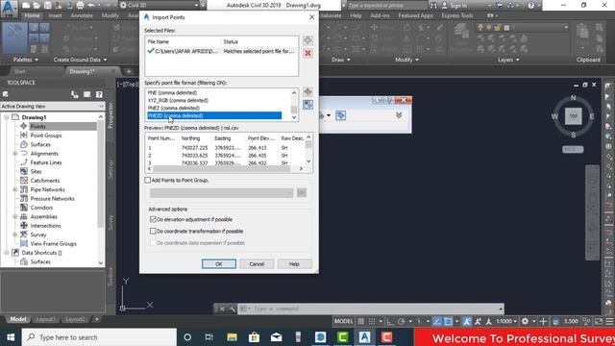The height and width of the screenshot is (346, 615).
Task: Select Surfaces under Drawing1
Action: pos(40,144)
